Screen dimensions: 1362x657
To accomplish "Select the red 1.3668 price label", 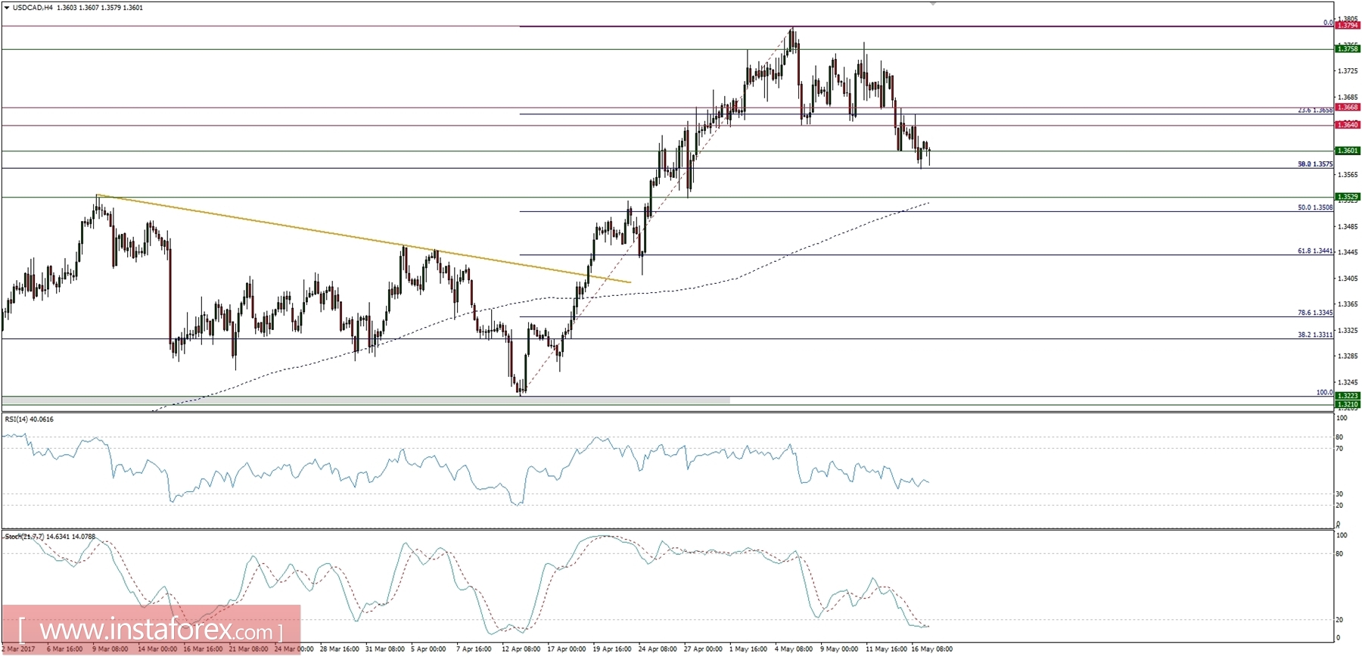I will tap(1348, 107).
